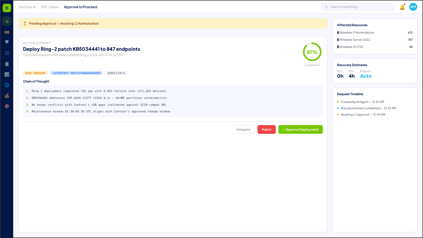
Task: Select the target icon at sidebar bottom
Action: tap(7, 106)
